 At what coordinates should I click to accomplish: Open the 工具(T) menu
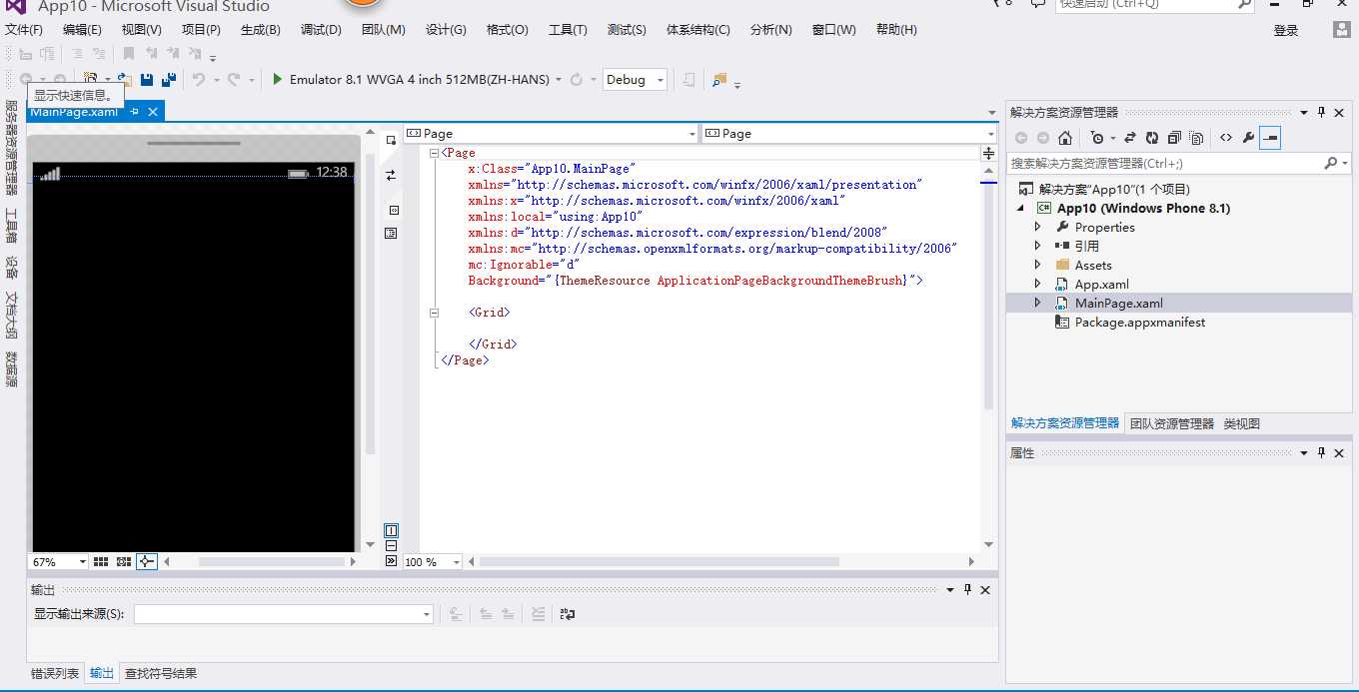click(x=568, y=30)
